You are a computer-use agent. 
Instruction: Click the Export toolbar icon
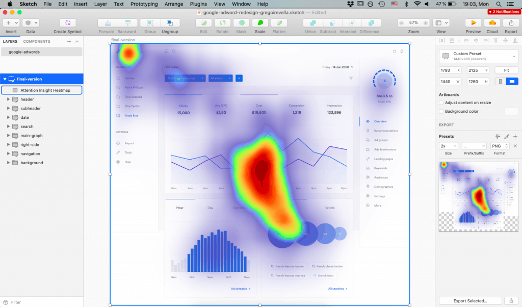pos(511,22)
